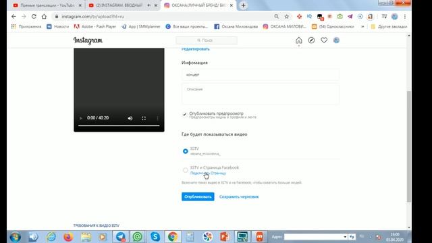Image resolution: width=432 pixels, height=243 pixels.
Task: Open the Новости bookmark
Action: coord(58,26)
